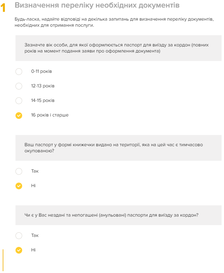Screen dimensions: 224x273
Task: Click the heading "Визначення переліку необхідних документів"
Action: pos(97,5)
